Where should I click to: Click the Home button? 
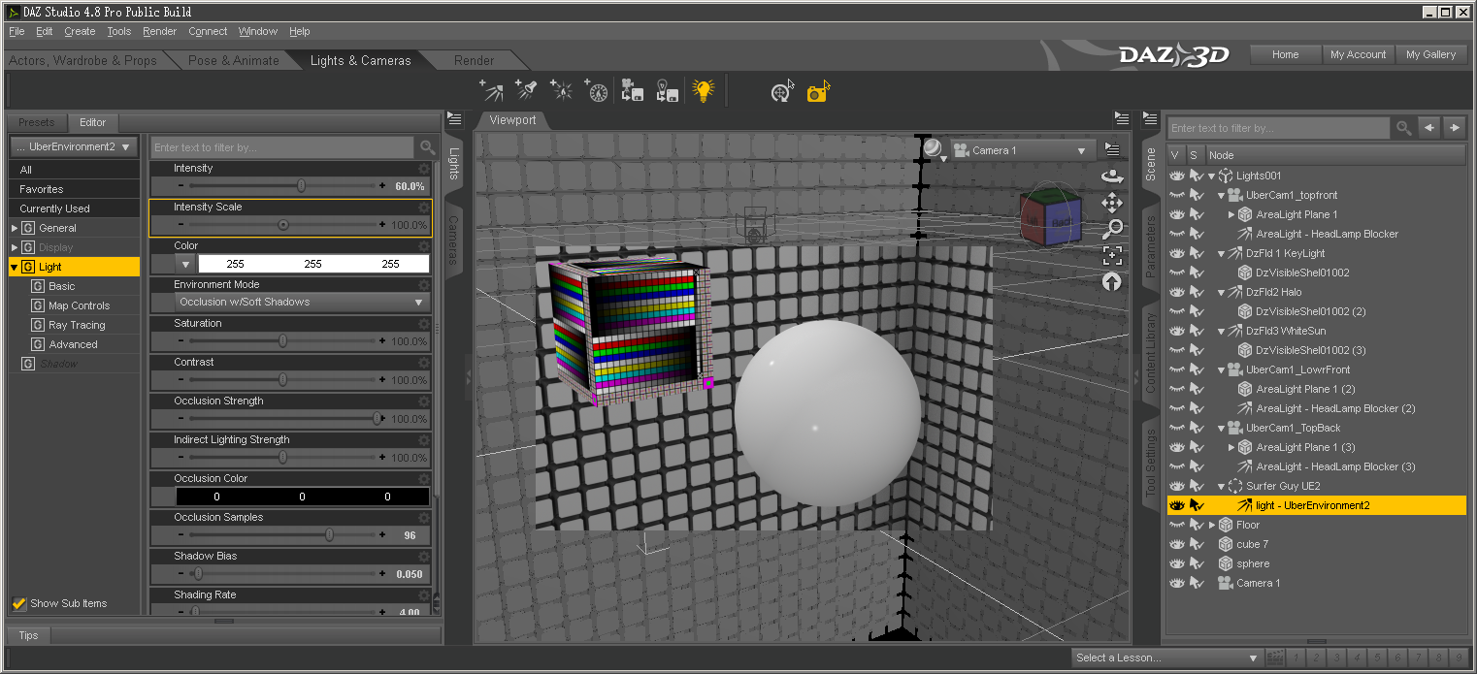pos(1285,54)
